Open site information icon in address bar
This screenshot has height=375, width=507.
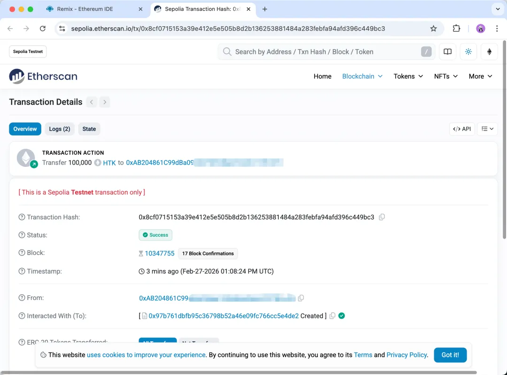62,29
